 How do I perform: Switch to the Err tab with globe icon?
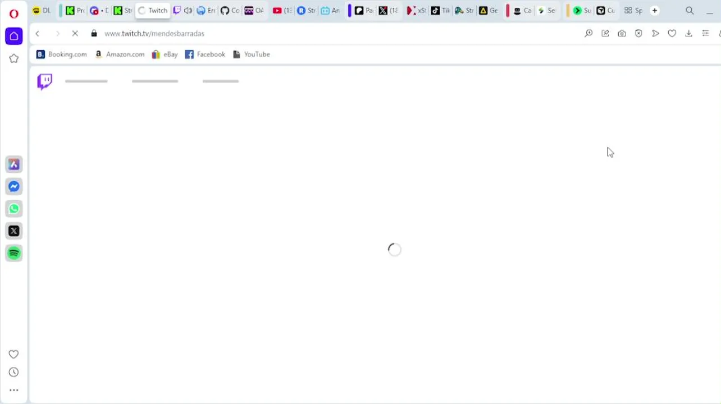click(x=206, y=11)
